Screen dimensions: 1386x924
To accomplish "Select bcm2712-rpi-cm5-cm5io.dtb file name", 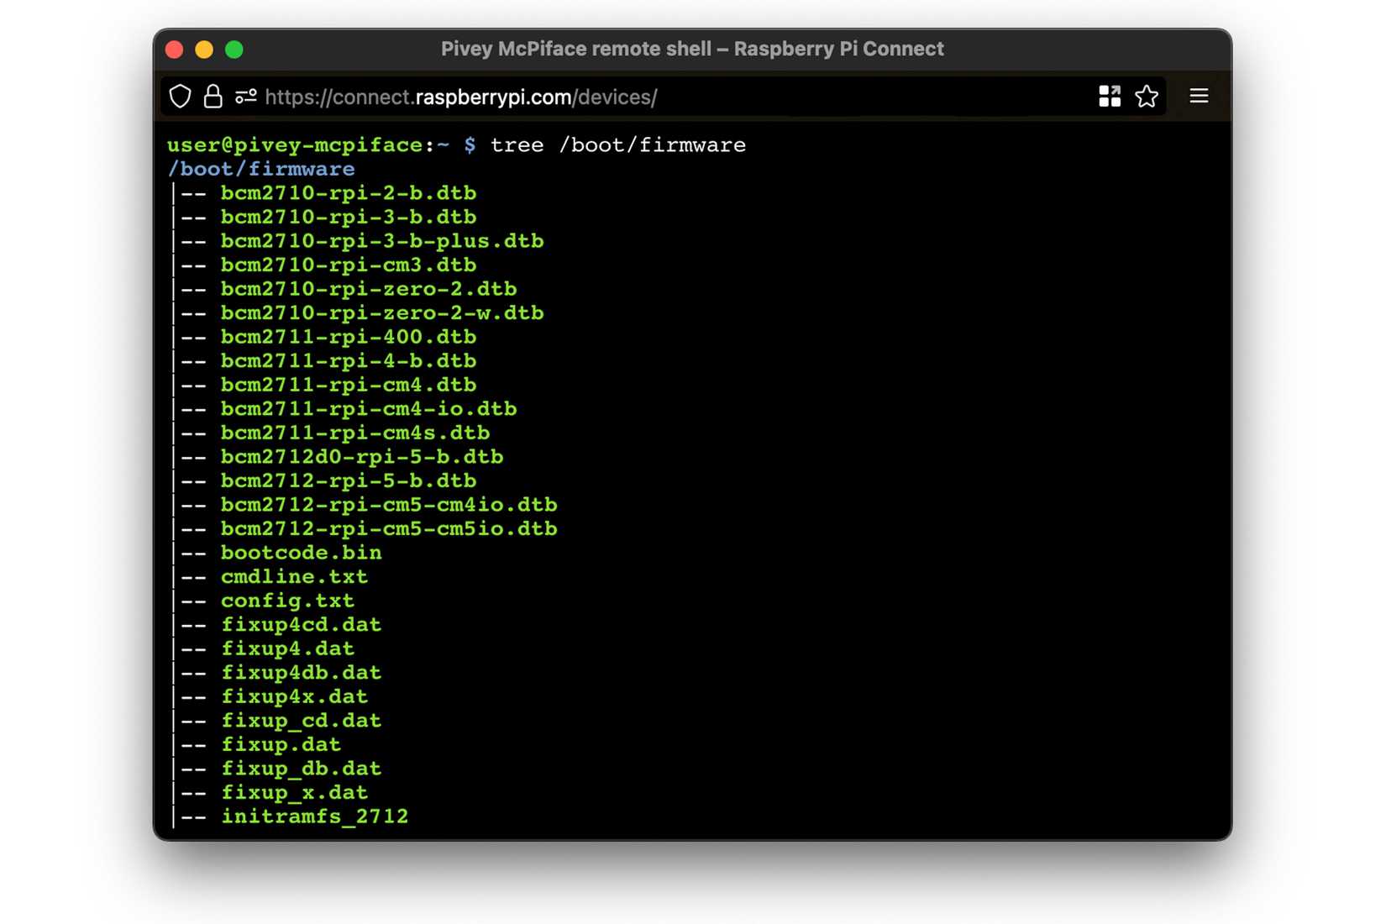I will pyautogui.click(x=389, y=528).
